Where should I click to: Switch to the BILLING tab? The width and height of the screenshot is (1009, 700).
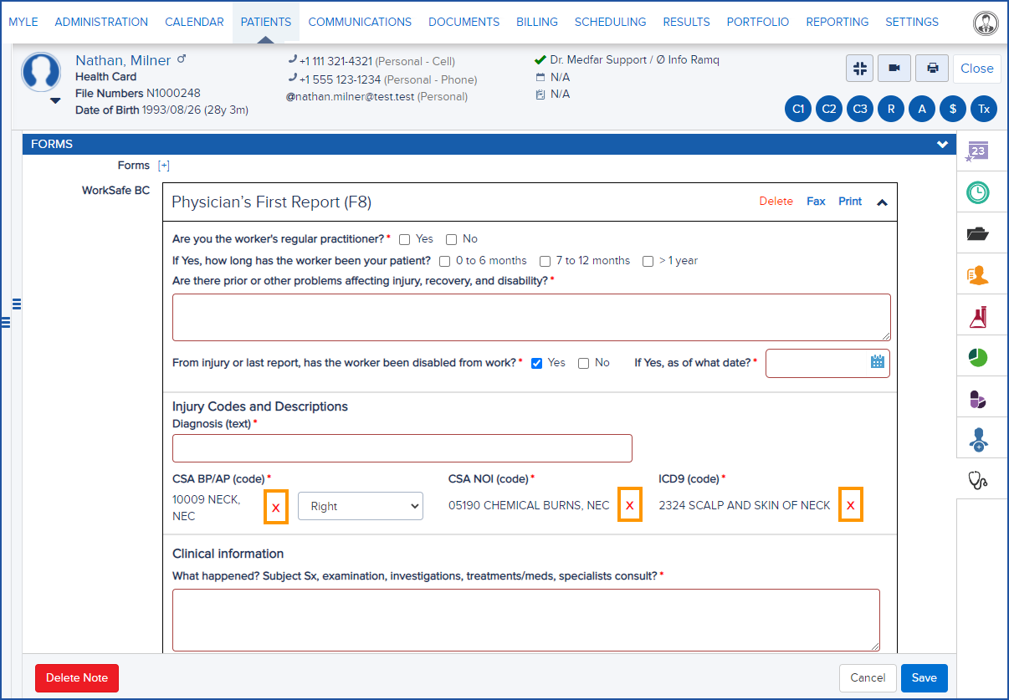(x=536, y=22)
